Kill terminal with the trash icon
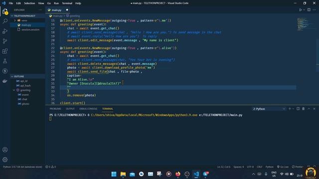The image size is (319, 179). pos(304,109)
